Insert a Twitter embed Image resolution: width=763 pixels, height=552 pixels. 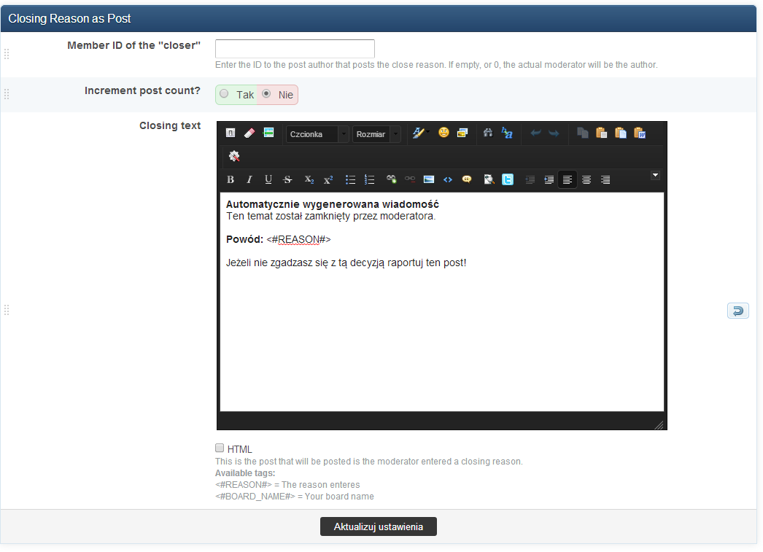(x=508, y=179)
